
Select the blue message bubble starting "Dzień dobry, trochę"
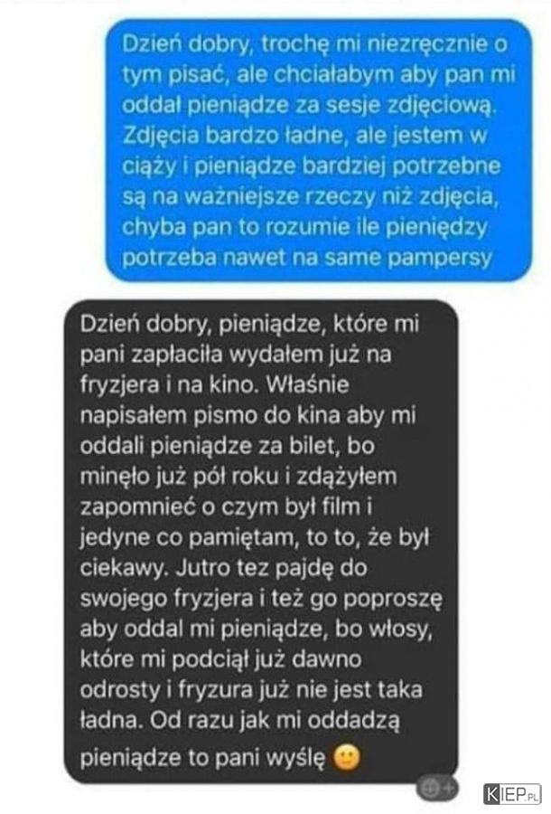point(319,149)
